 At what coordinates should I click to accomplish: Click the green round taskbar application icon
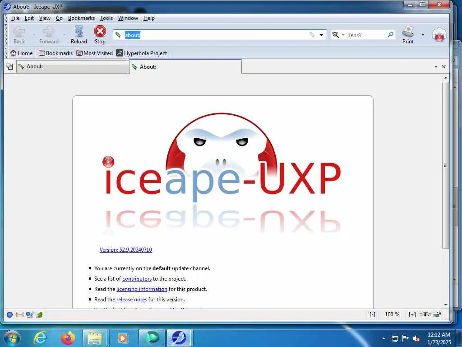(x=152, y=338)
